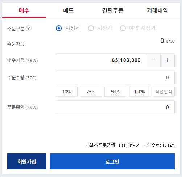Decrease buy price with minus button
Image resolution: width=182 pixels, height=177 pixels.
tap(153, 60)
